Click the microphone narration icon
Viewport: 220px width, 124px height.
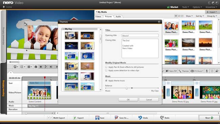207,71
